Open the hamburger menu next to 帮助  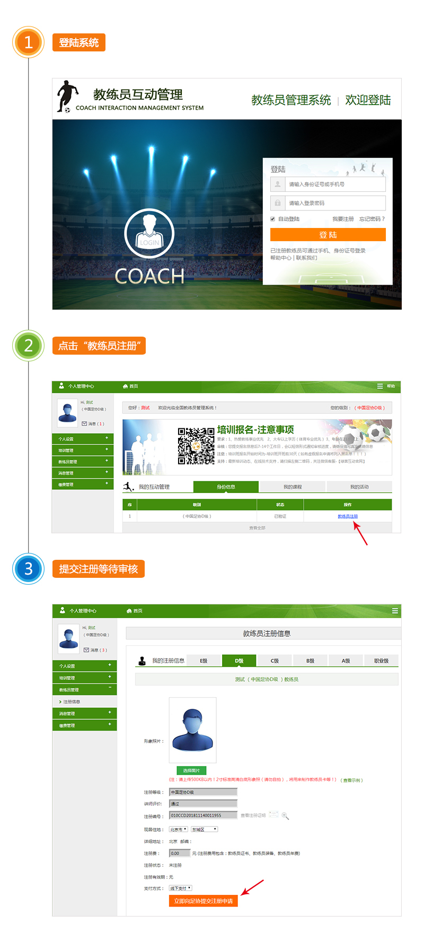coord(380,386)
